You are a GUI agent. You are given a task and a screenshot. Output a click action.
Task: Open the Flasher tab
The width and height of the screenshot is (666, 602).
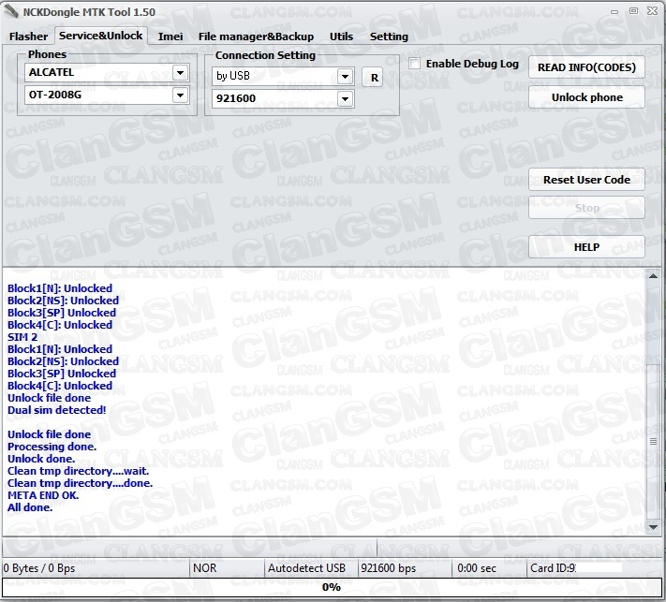28,37
